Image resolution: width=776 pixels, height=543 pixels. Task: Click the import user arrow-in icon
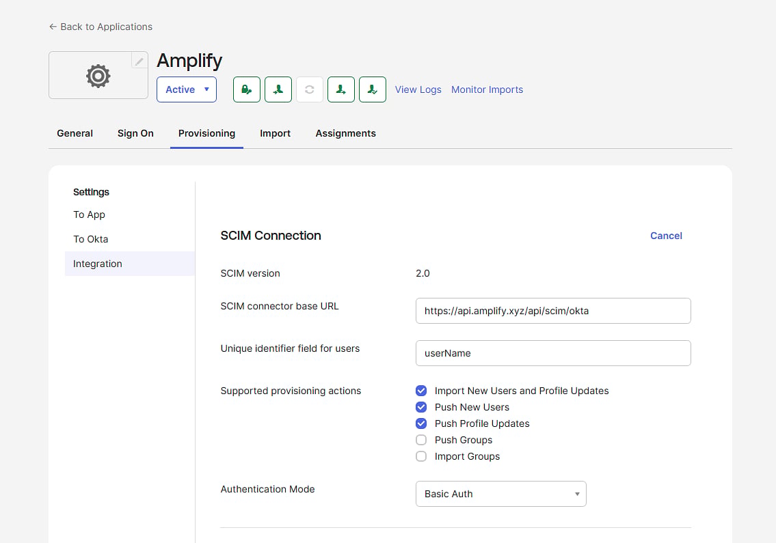pos(278,89)
